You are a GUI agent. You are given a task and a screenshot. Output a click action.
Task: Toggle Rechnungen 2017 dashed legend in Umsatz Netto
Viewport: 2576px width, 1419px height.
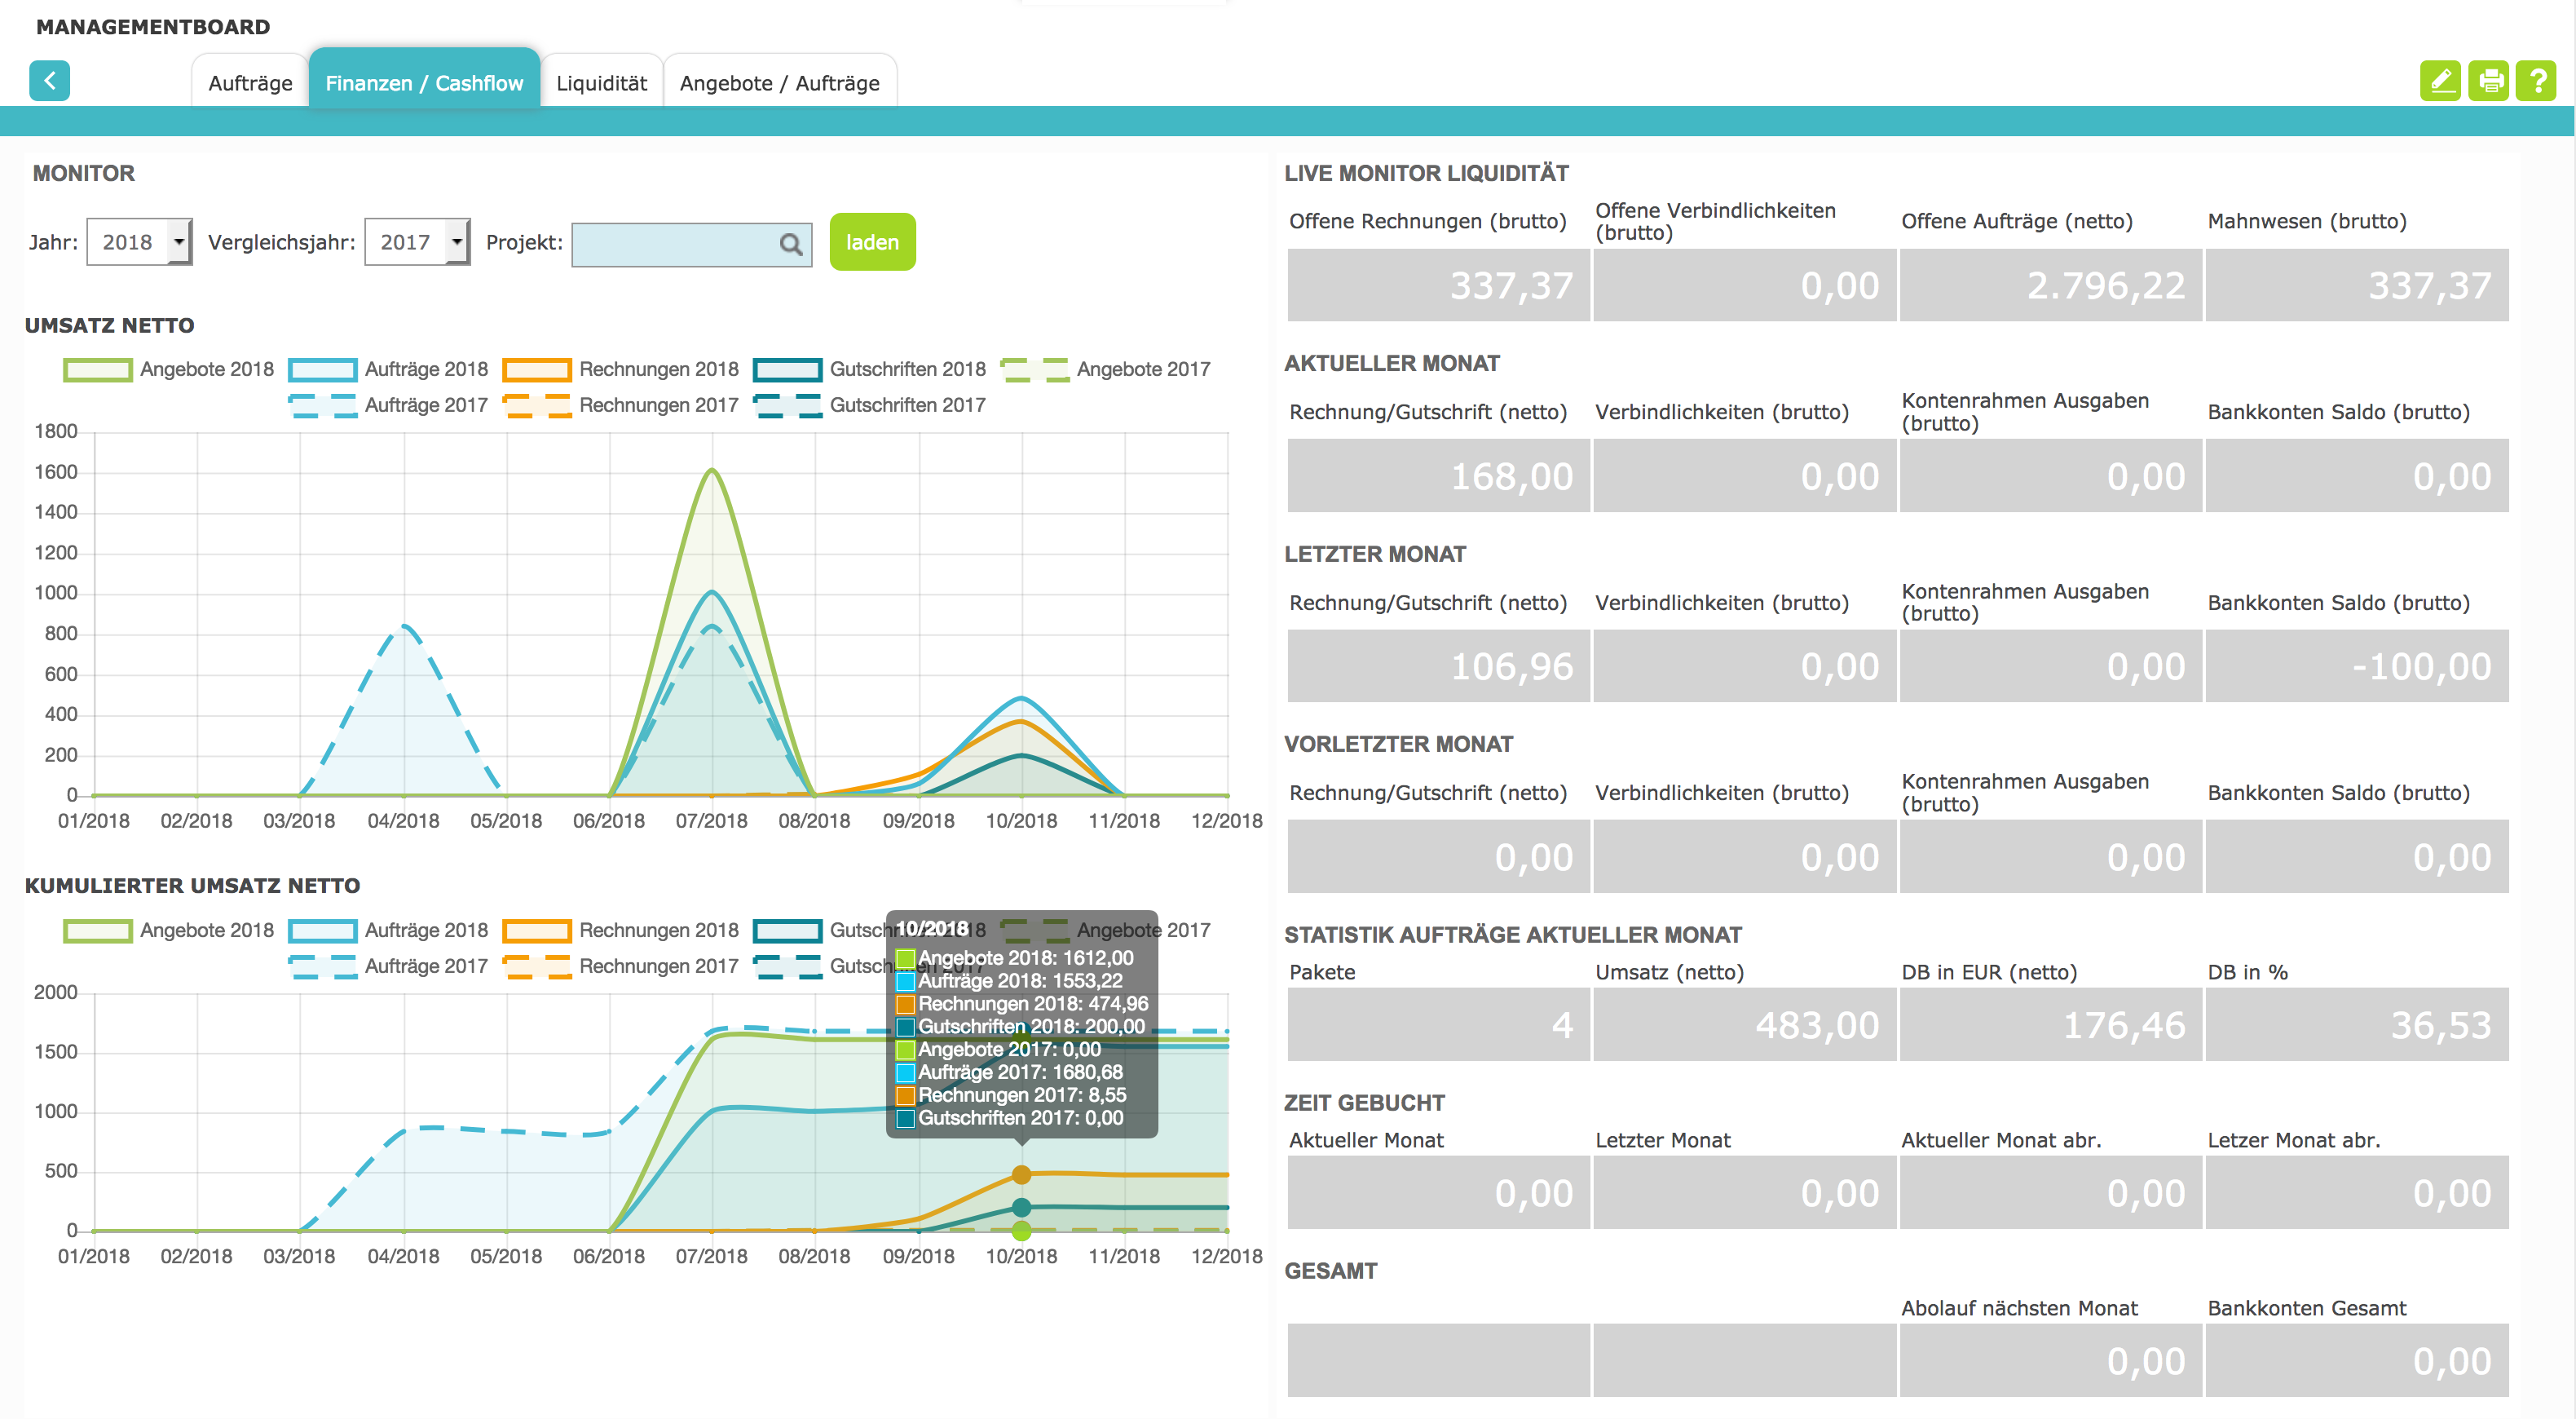(537, 405)
